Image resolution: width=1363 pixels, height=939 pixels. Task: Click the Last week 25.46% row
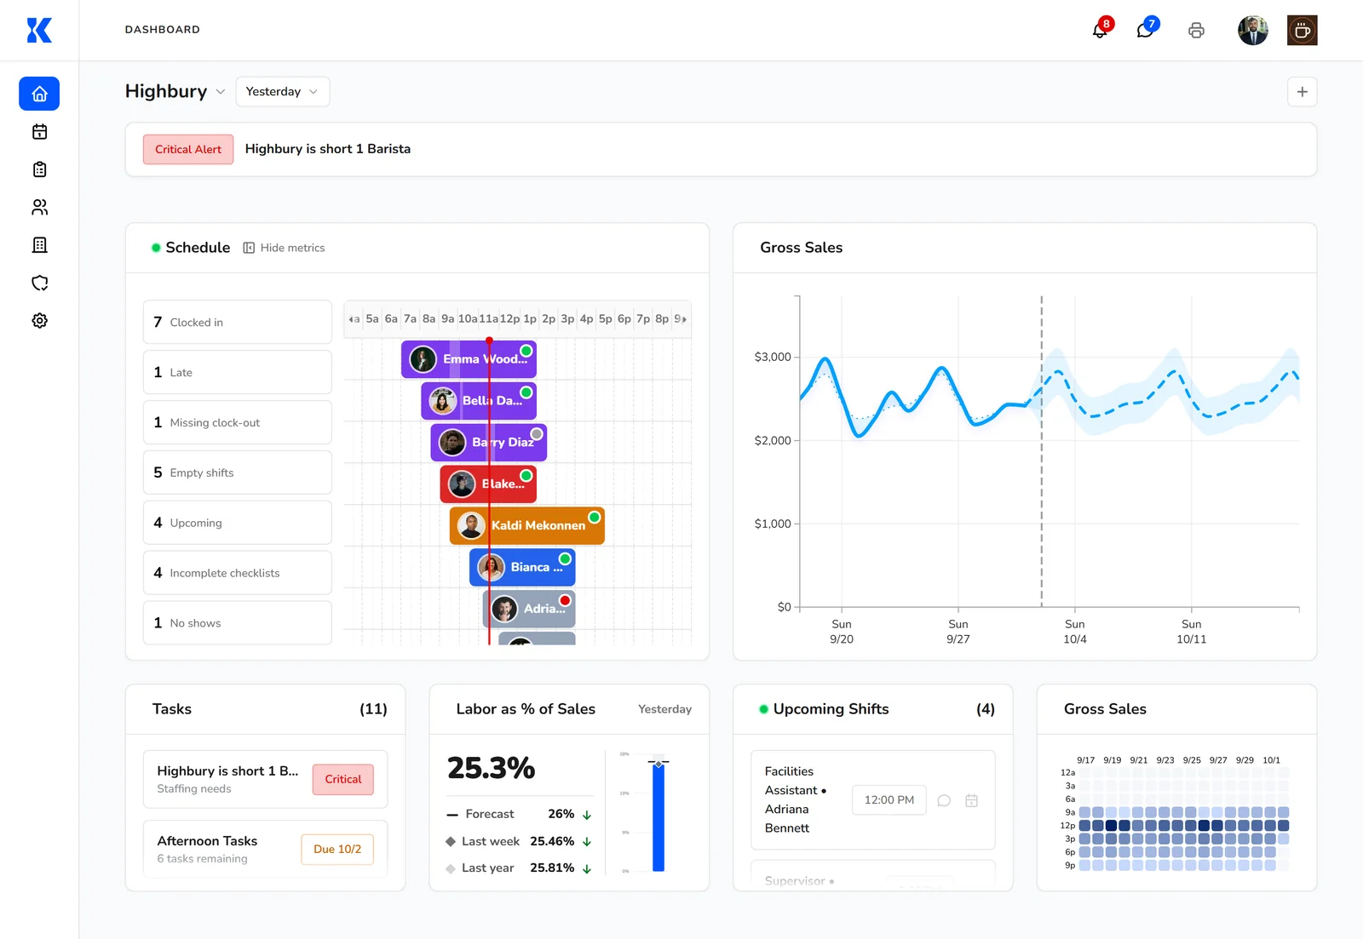click(x=519, y=842)
